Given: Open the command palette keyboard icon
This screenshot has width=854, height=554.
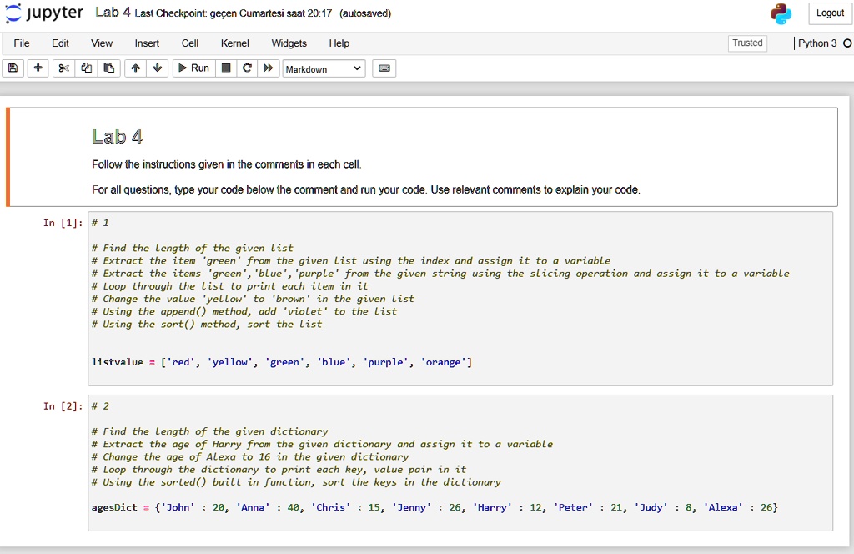Looking at the screenshot, I should coord(384,68).
